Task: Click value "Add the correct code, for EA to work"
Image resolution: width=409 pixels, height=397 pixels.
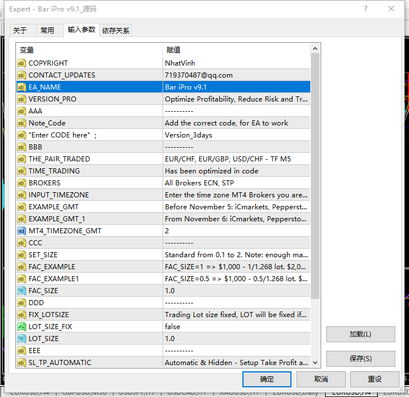Action: click(226, 123)
